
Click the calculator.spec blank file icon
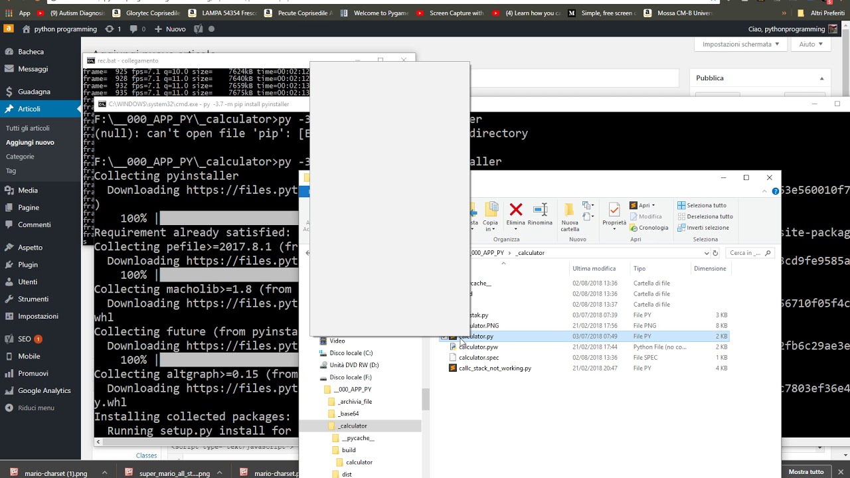(x=453, y=357)
